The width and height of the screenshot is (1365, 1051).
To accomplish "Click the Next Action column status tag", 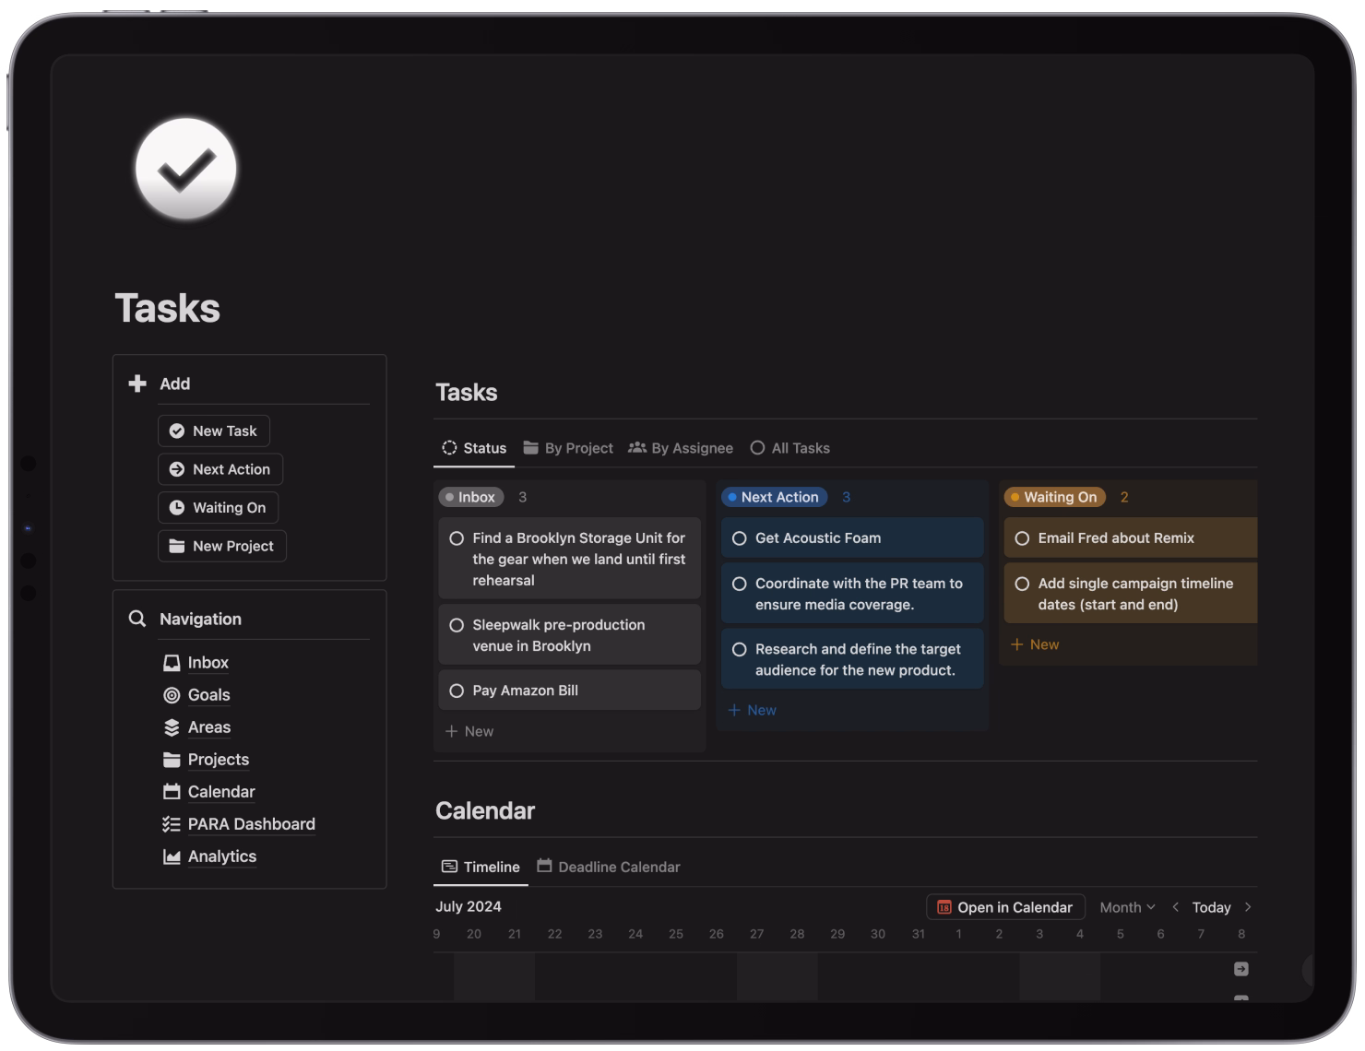I will click(774, 497).
